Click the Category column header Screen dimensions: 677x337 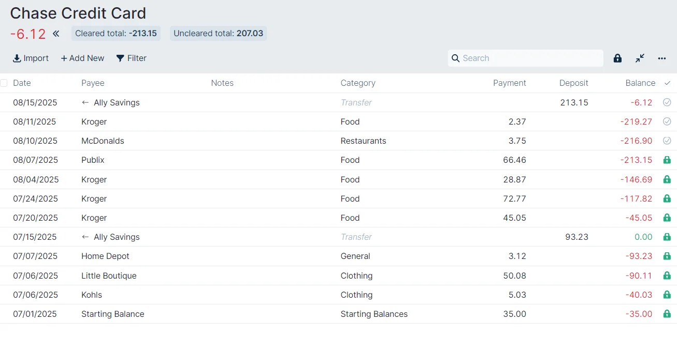pos(358,83)
